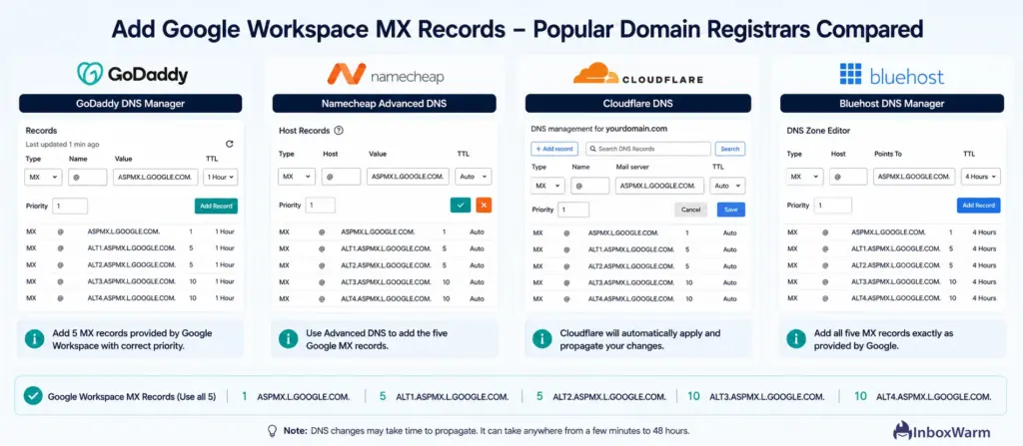This screenshot has width=1023, height=446.
Task: Click the Cloudflare Cancel button
Action: point(690,210)
